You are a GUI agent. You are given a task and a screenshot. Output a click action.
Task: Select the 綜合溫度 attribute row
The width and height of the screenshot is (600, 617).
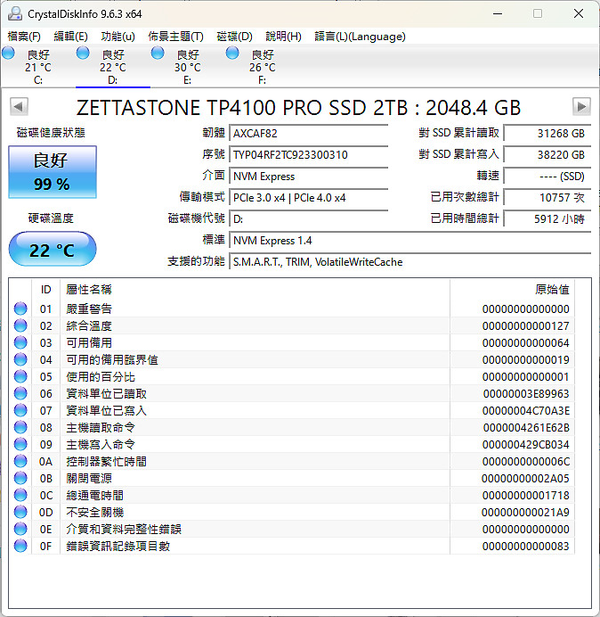(x=292, y=325)
